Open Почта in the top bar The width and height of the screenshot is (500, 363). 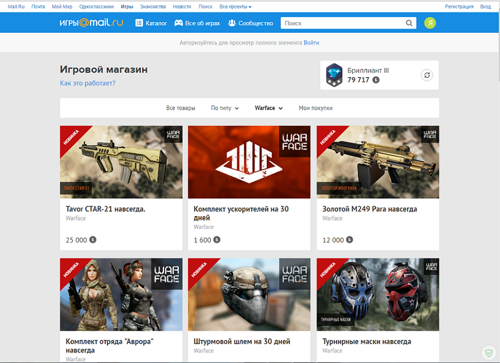pyautogui.click(x=38, y=6)
